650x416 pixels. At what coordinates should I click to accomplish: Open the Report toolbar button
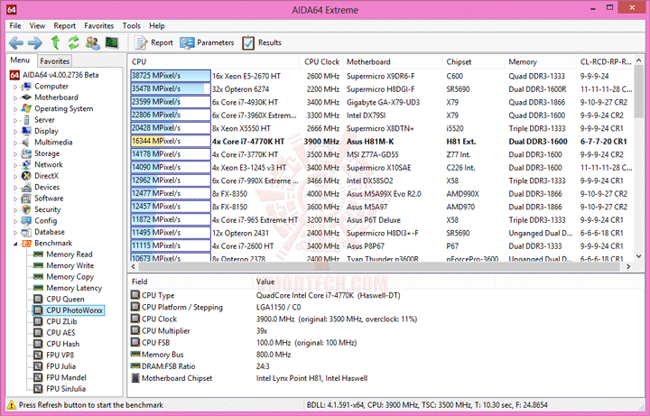tap(153, 42)
